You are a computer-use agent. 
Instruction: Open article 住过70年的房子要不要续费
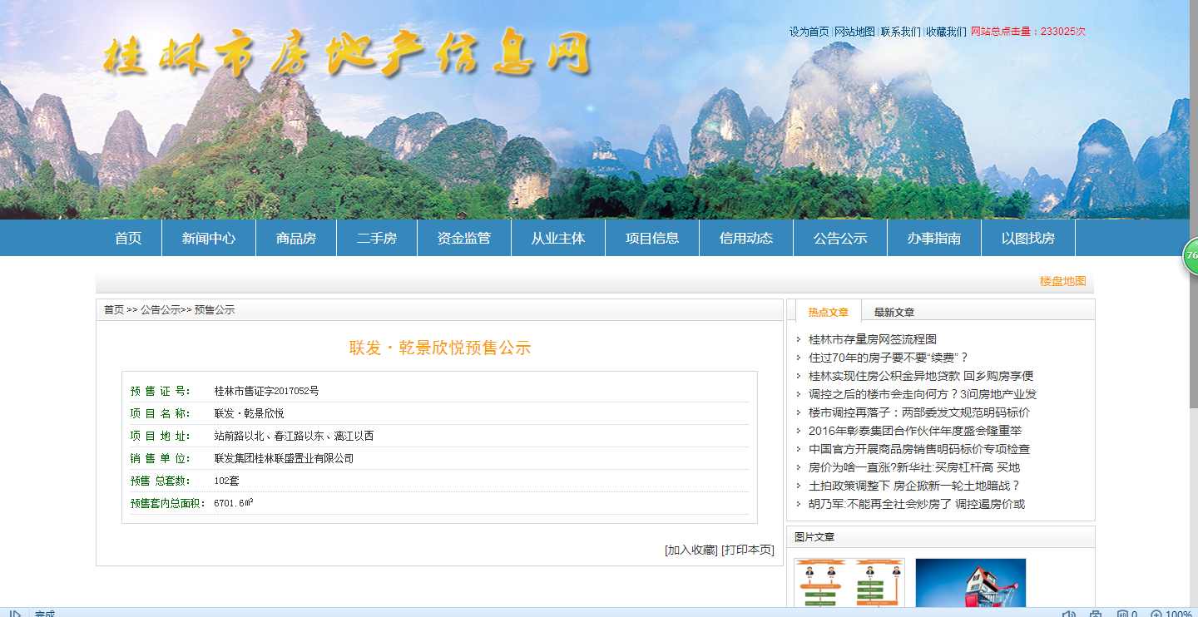pyautogui.click(x=888, y=358)
